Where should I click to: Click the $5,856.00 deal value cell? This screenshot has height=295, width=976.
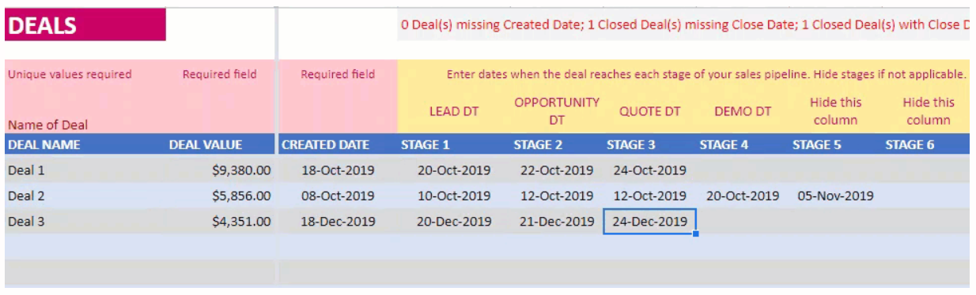click(220, 196)
